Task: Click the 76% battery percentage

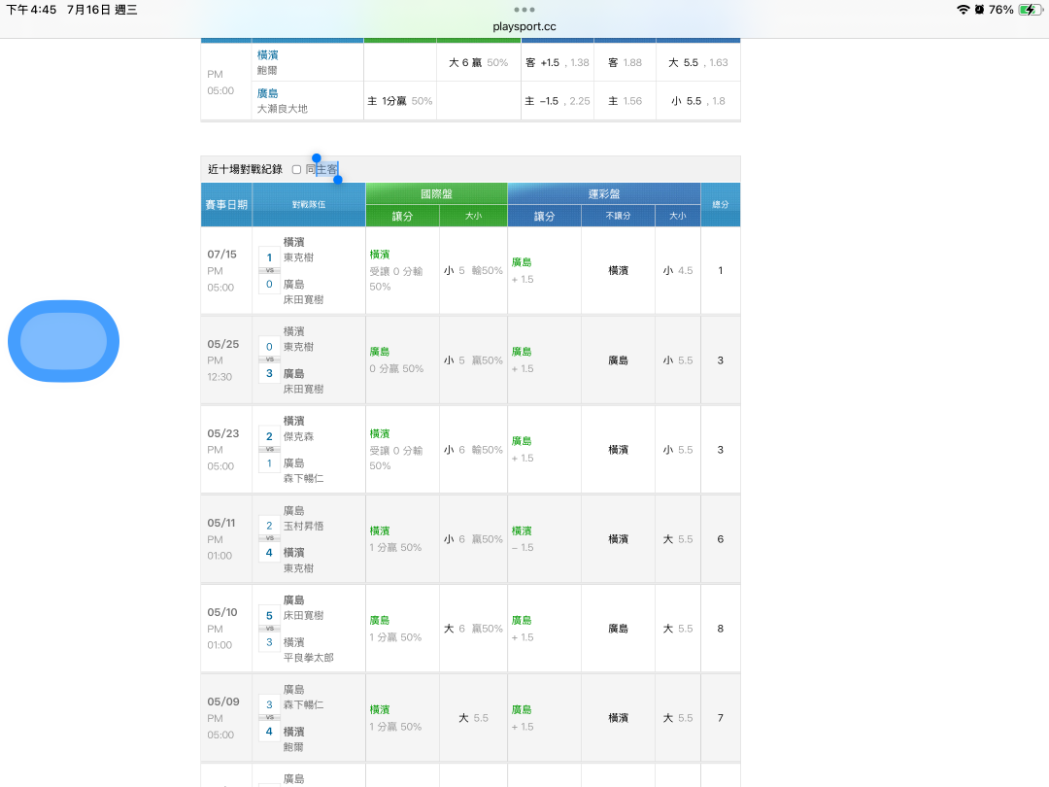Action: (x=1000, y=10)
